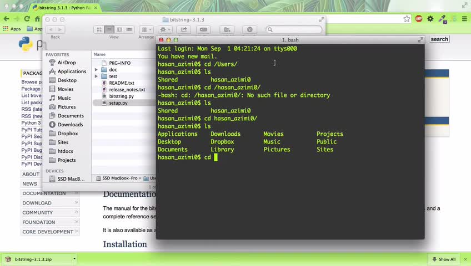
Task: Reload the page in Chrome
Action: [27, 19]
